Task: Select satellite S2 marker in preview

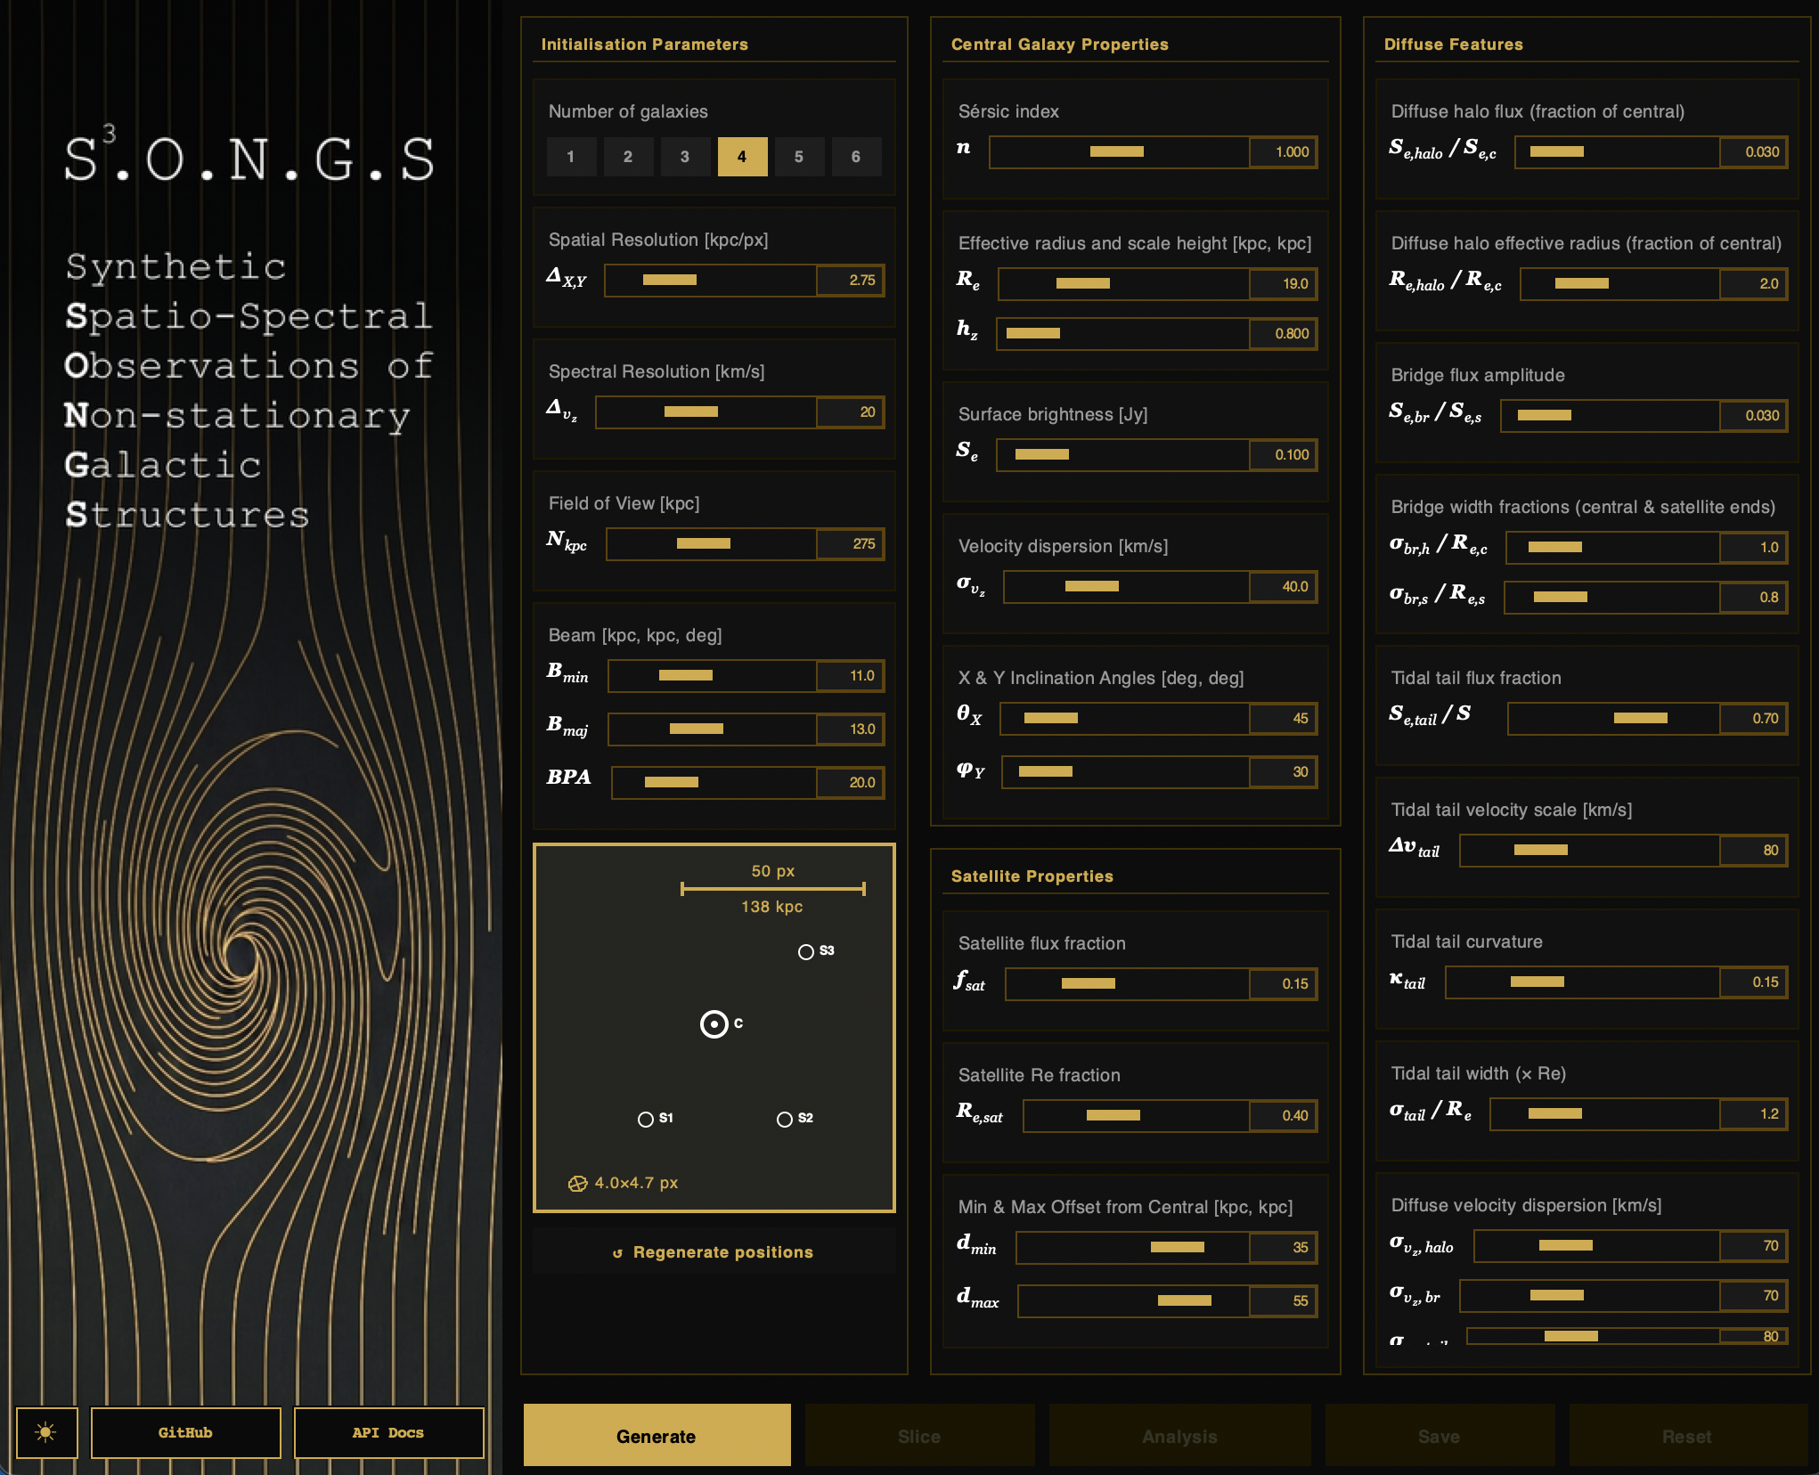Action: (x=785, y=1119)
